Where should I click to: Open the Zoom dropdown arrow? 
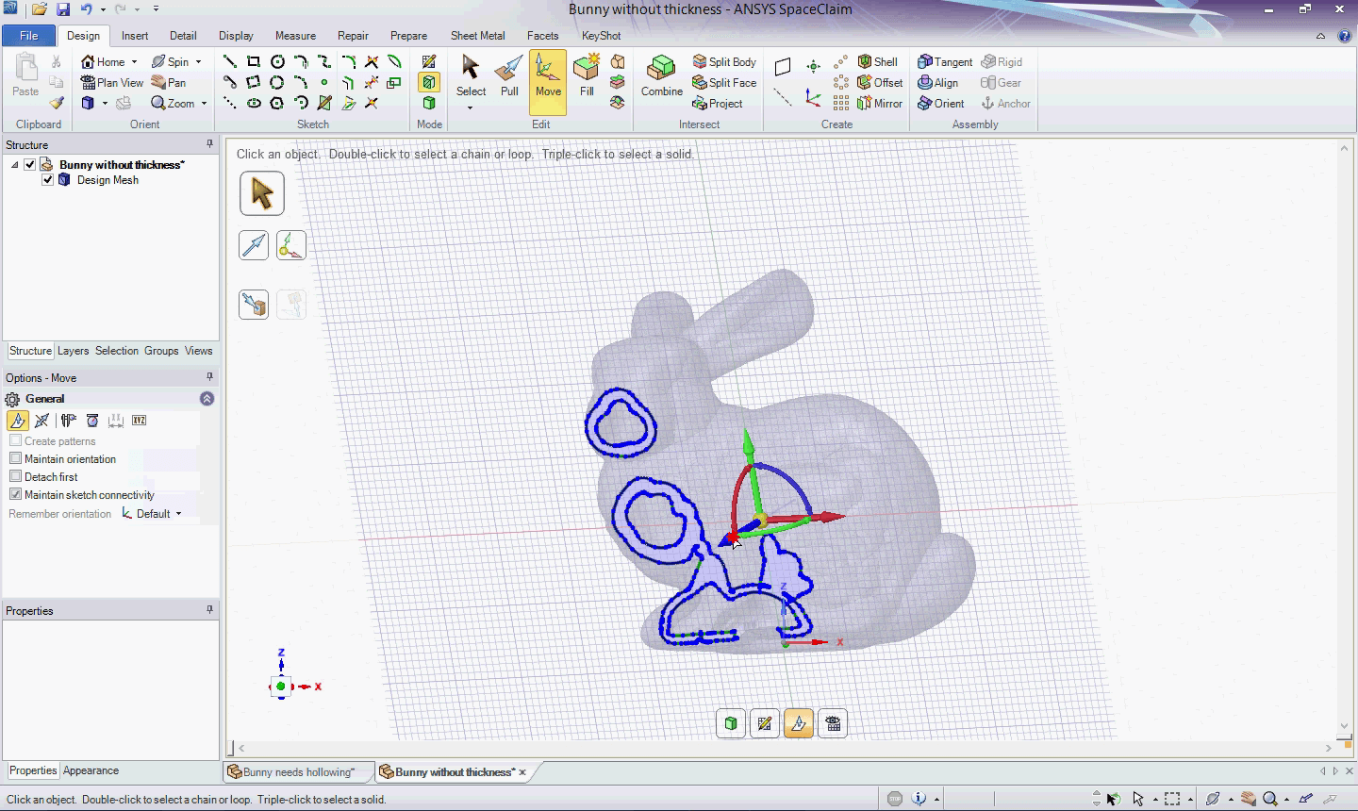(x=204, y=104)
